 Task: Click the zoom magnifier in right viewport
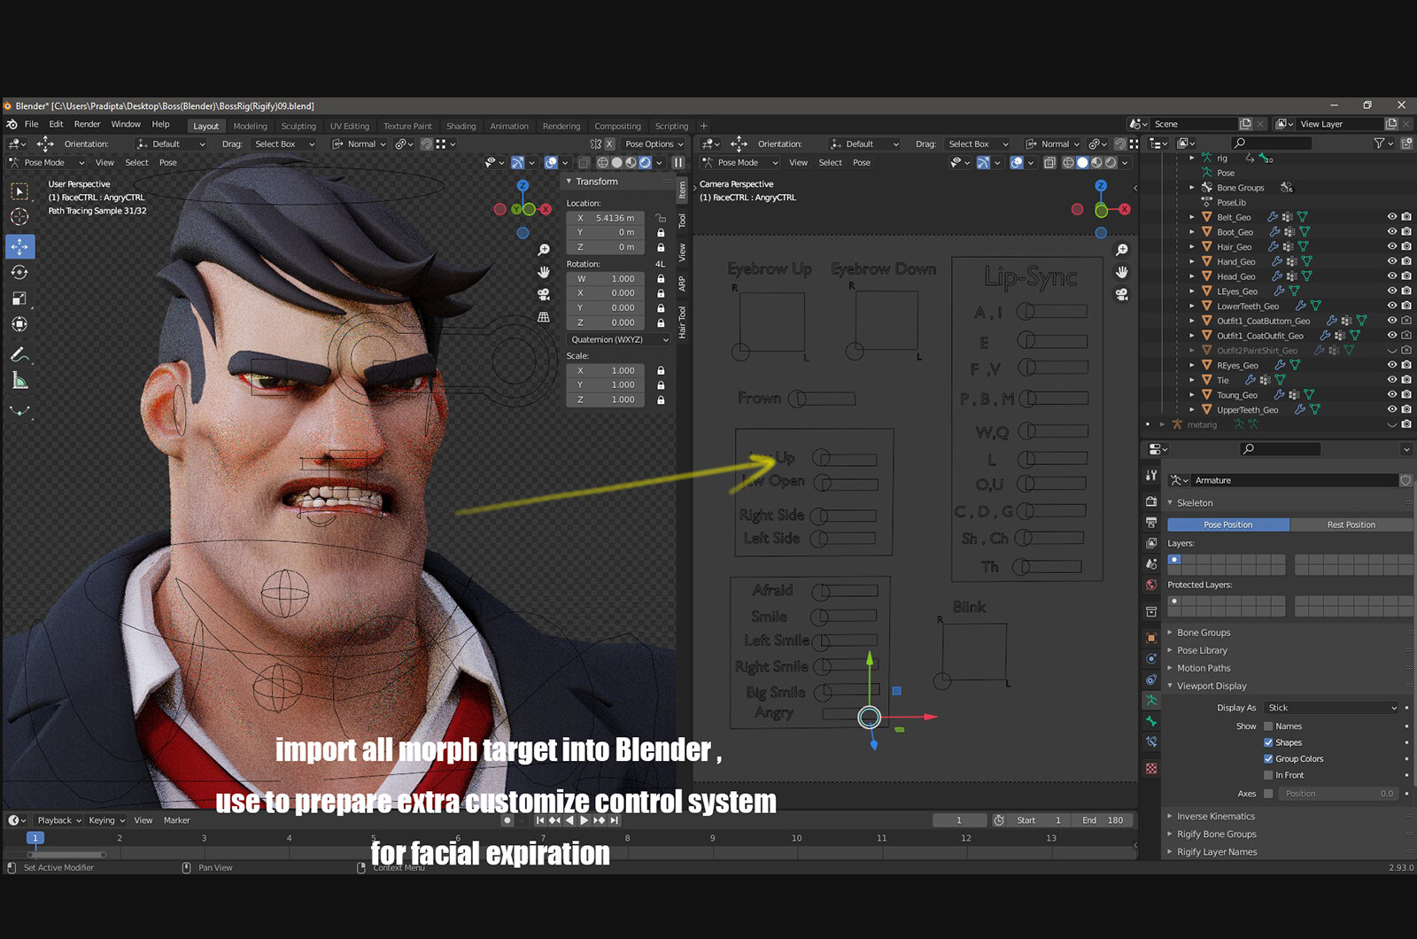pyautogui.click(x=1122, y=250)
